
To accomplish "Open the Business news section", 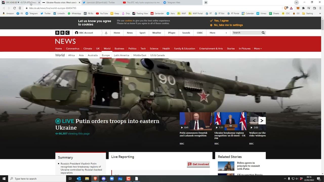I will coord(119,49).
